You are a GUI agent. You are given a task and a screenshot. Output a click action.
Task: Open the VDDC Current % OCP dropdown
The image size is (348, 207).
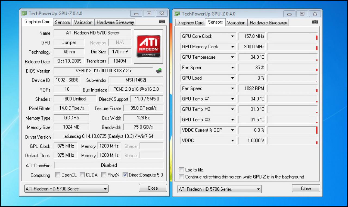pyautogui.click(x=232, y=130)
